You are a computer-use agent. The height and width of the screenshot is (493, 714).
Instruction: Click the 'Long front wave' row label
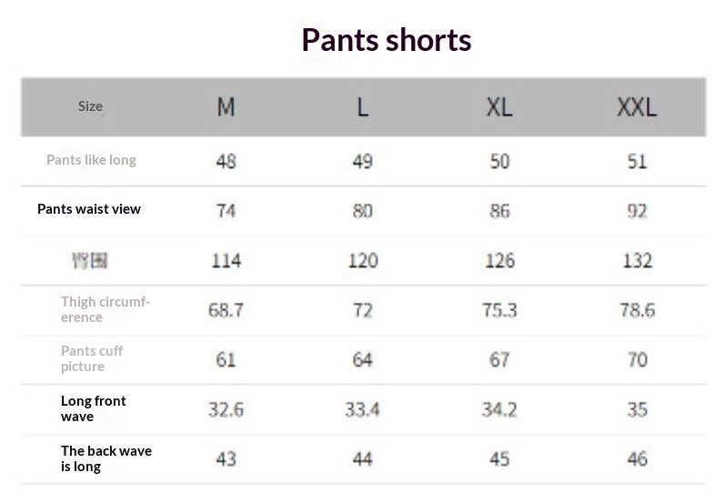(x=93, y=408)
